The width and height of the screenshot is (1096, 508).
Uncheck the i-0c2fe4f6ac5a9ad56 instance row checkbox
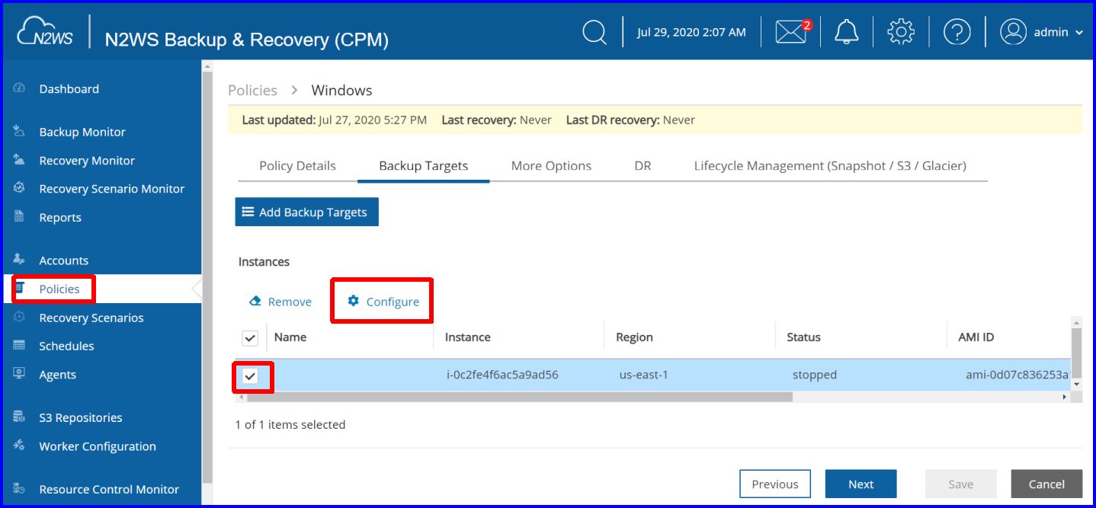click(x=250, y=375)
